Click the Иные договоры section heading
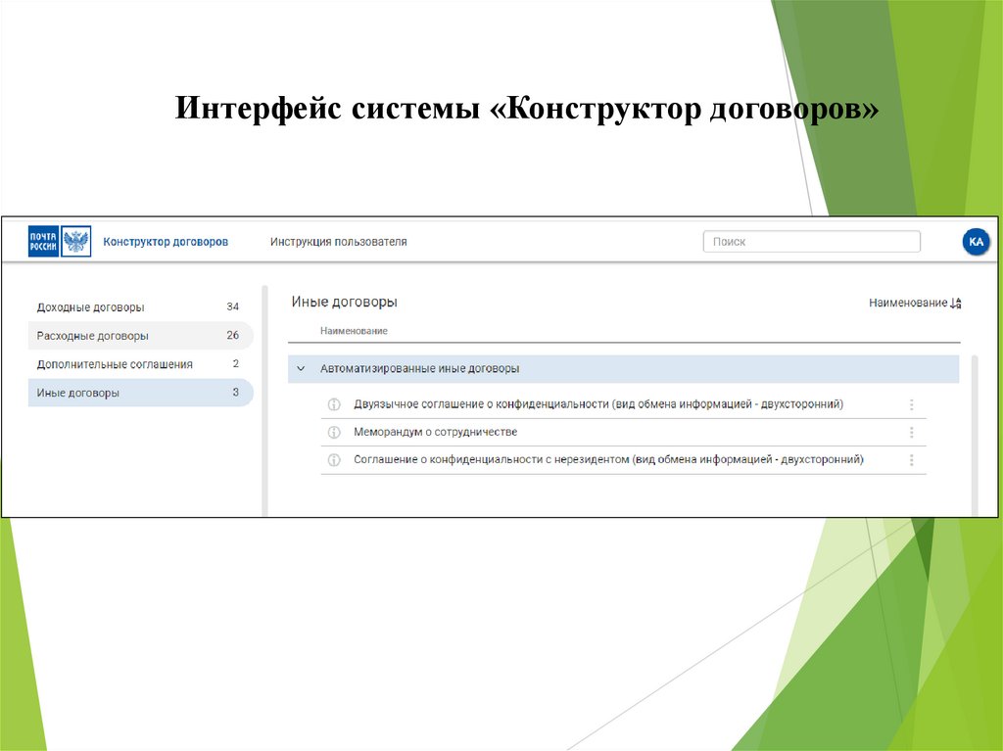Viewport: 1003px width, 751px height. 344,302
